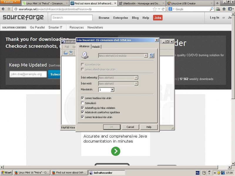Open the Firefox application menu button
This screenshot has height=176, width=235.
(x=10, y=2)
